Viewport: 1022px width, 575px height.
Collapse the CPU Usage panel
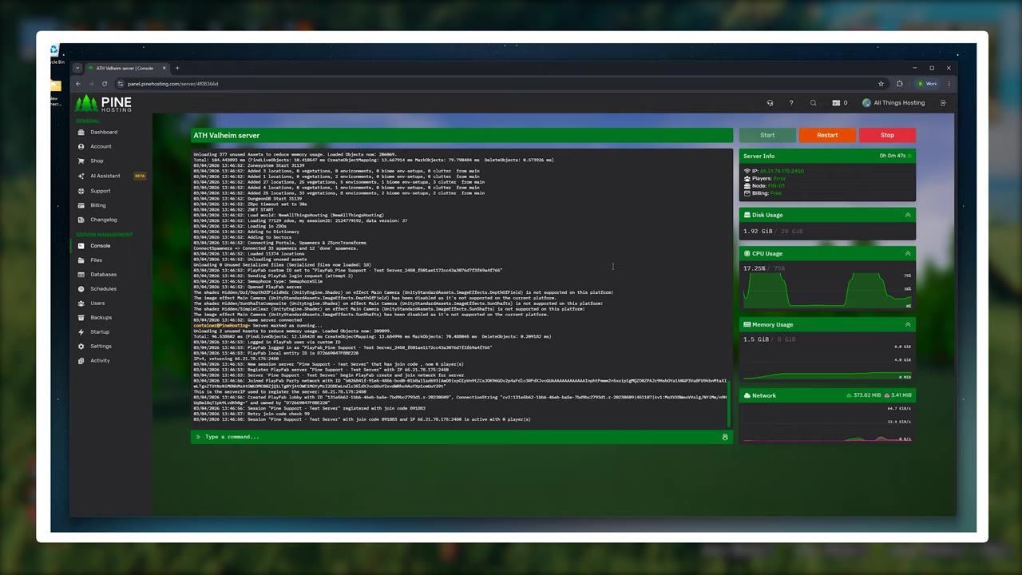click(x=907, y=254)
